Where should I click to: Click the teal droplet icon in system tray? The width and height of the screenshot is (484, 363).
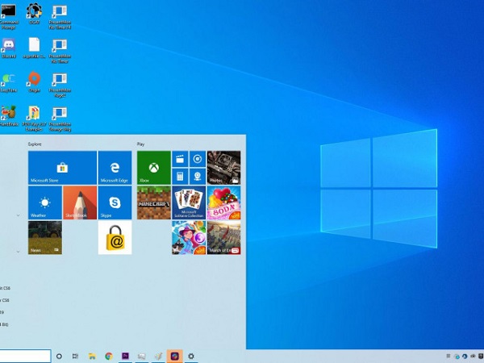click(x=457, y=357)
